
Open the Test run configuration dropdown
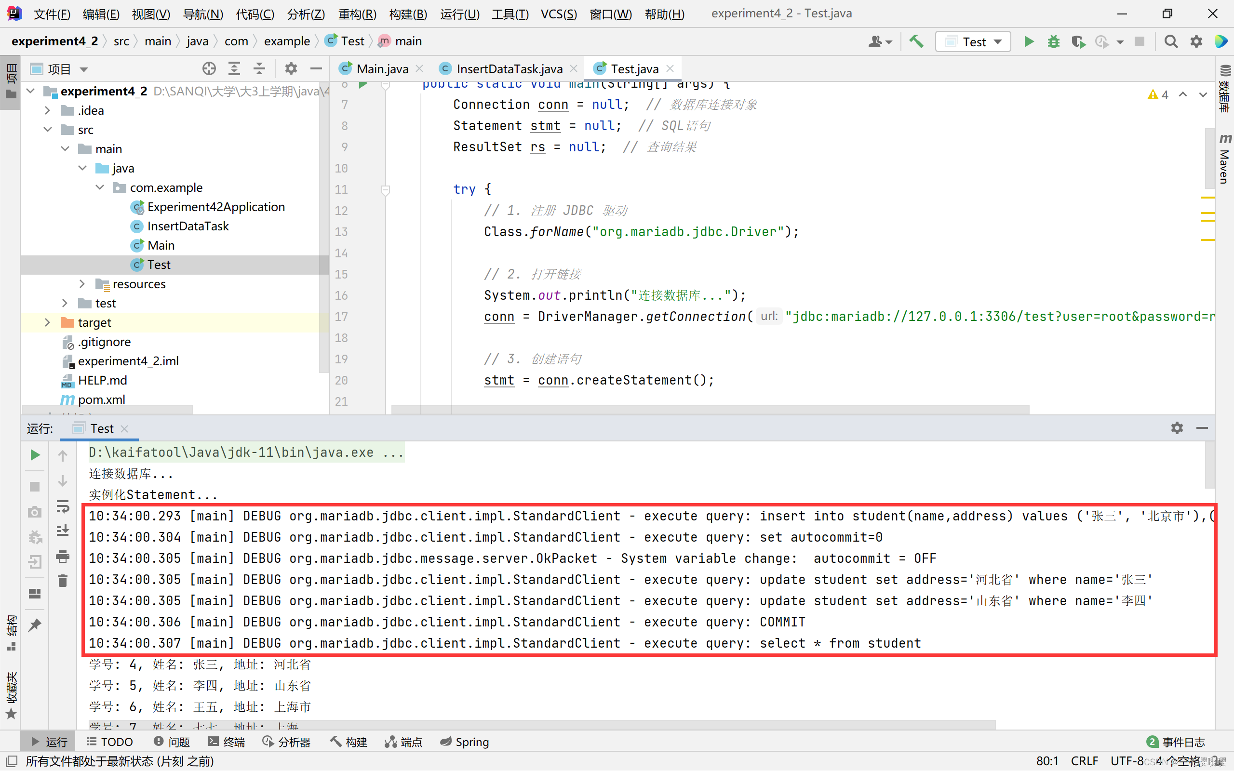[x=997, y=41]
